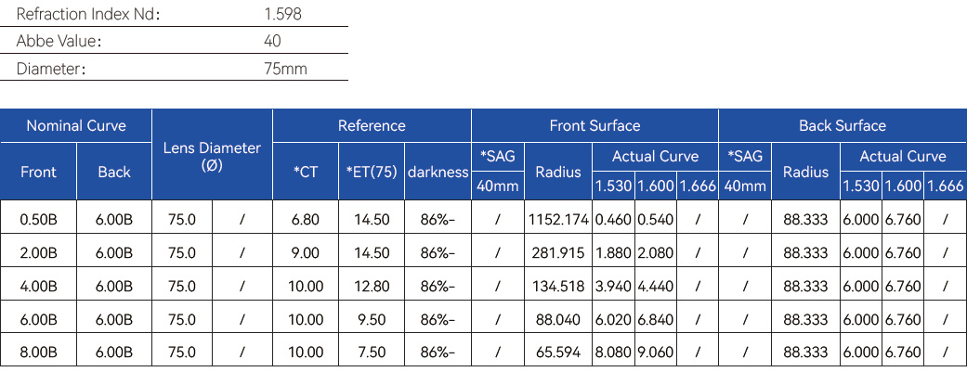The height and width of the screenshot is (372, 967).
Task: Select the 65.594 radius value
Action: 558,353
